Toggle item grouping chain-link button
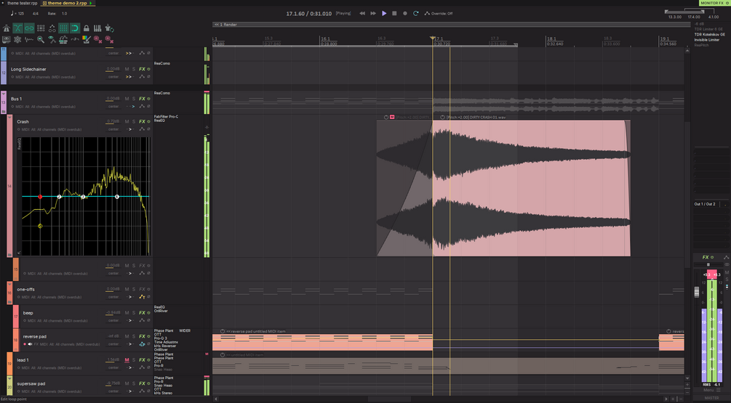This screenshot has width=731, height=403. (29, 28)
